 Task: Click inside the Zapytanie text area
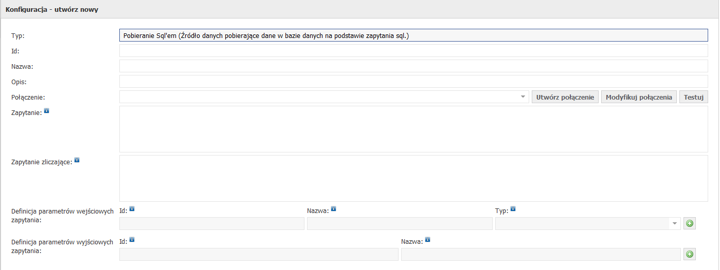click(x=413, y=129)
